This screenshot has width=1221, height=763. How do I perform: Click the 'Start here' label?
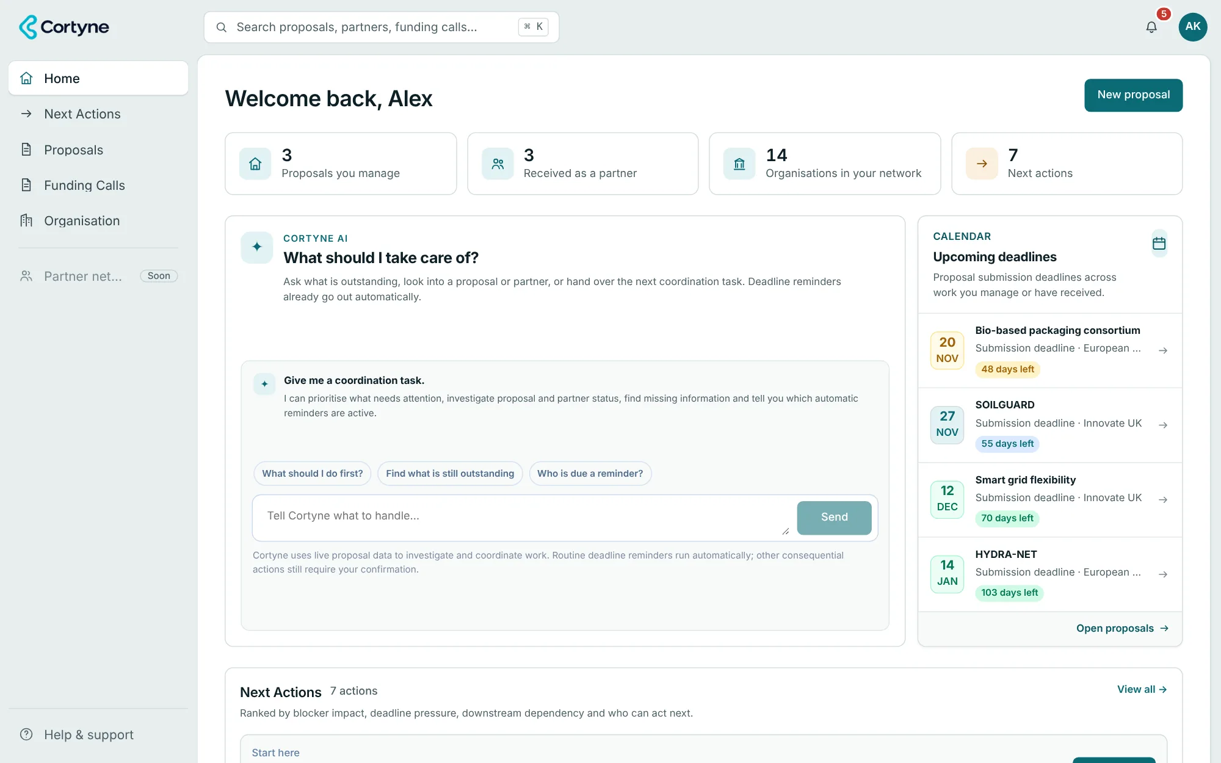(275, 753)
